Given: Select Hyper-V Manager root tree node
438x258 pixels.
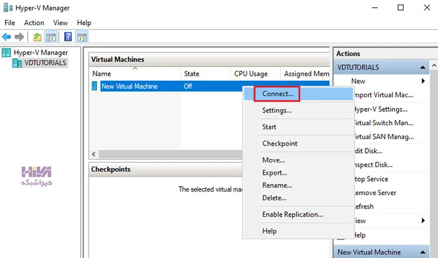Looking at the screenshot, I should click(x=40, y=52).
